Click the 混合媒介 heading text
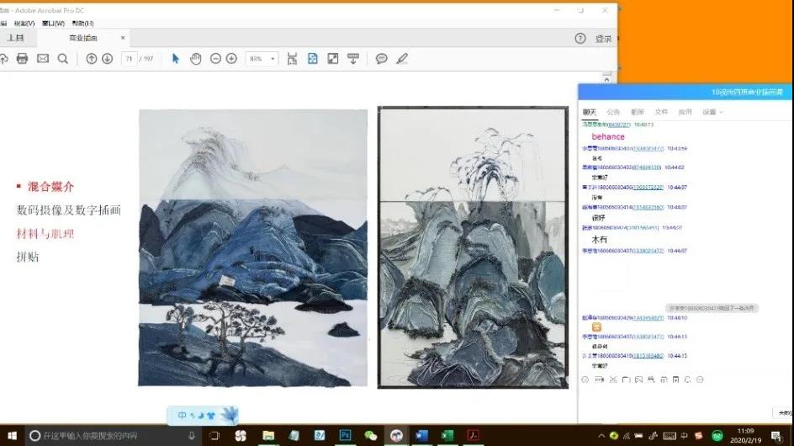The height and width of the screenshot is (446, 794). (50, 187)
